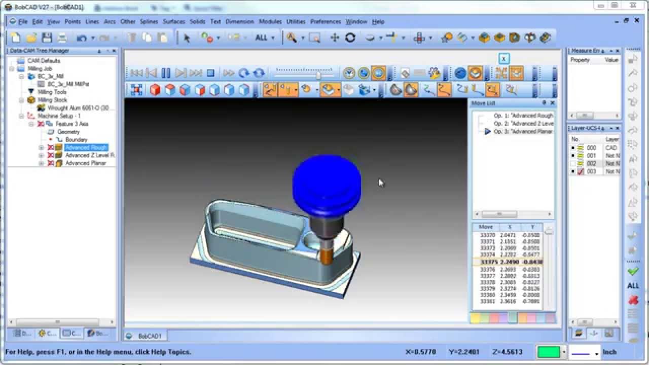The width and height of the screenshot is (649, 365).
Task: Click the Print icon
Action: click(x=62, y=38)
